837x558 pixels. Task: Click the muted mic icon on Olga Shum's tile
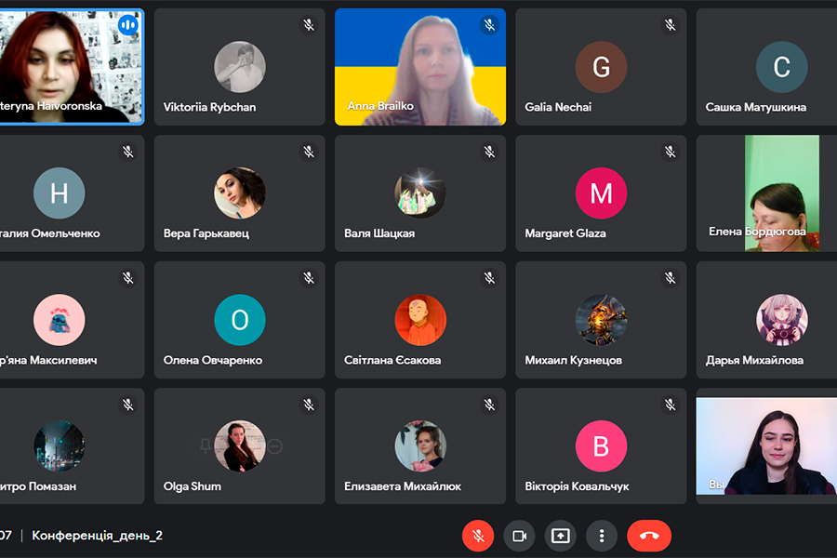[309, 405]
